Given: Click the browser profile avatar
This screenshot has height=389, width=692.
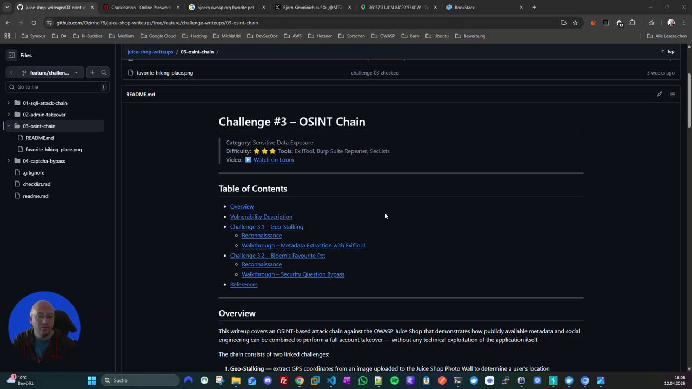Looking at the screenshot, I should (671, 23).
